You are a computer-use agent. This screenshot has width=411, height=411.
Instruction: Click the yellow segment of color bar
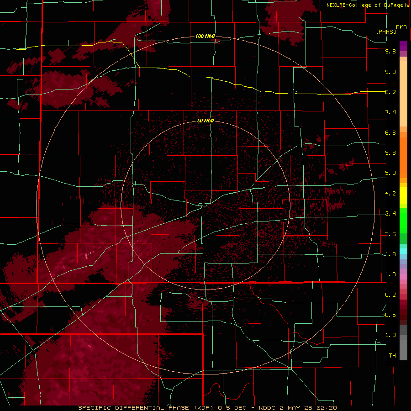coord(403,195)
